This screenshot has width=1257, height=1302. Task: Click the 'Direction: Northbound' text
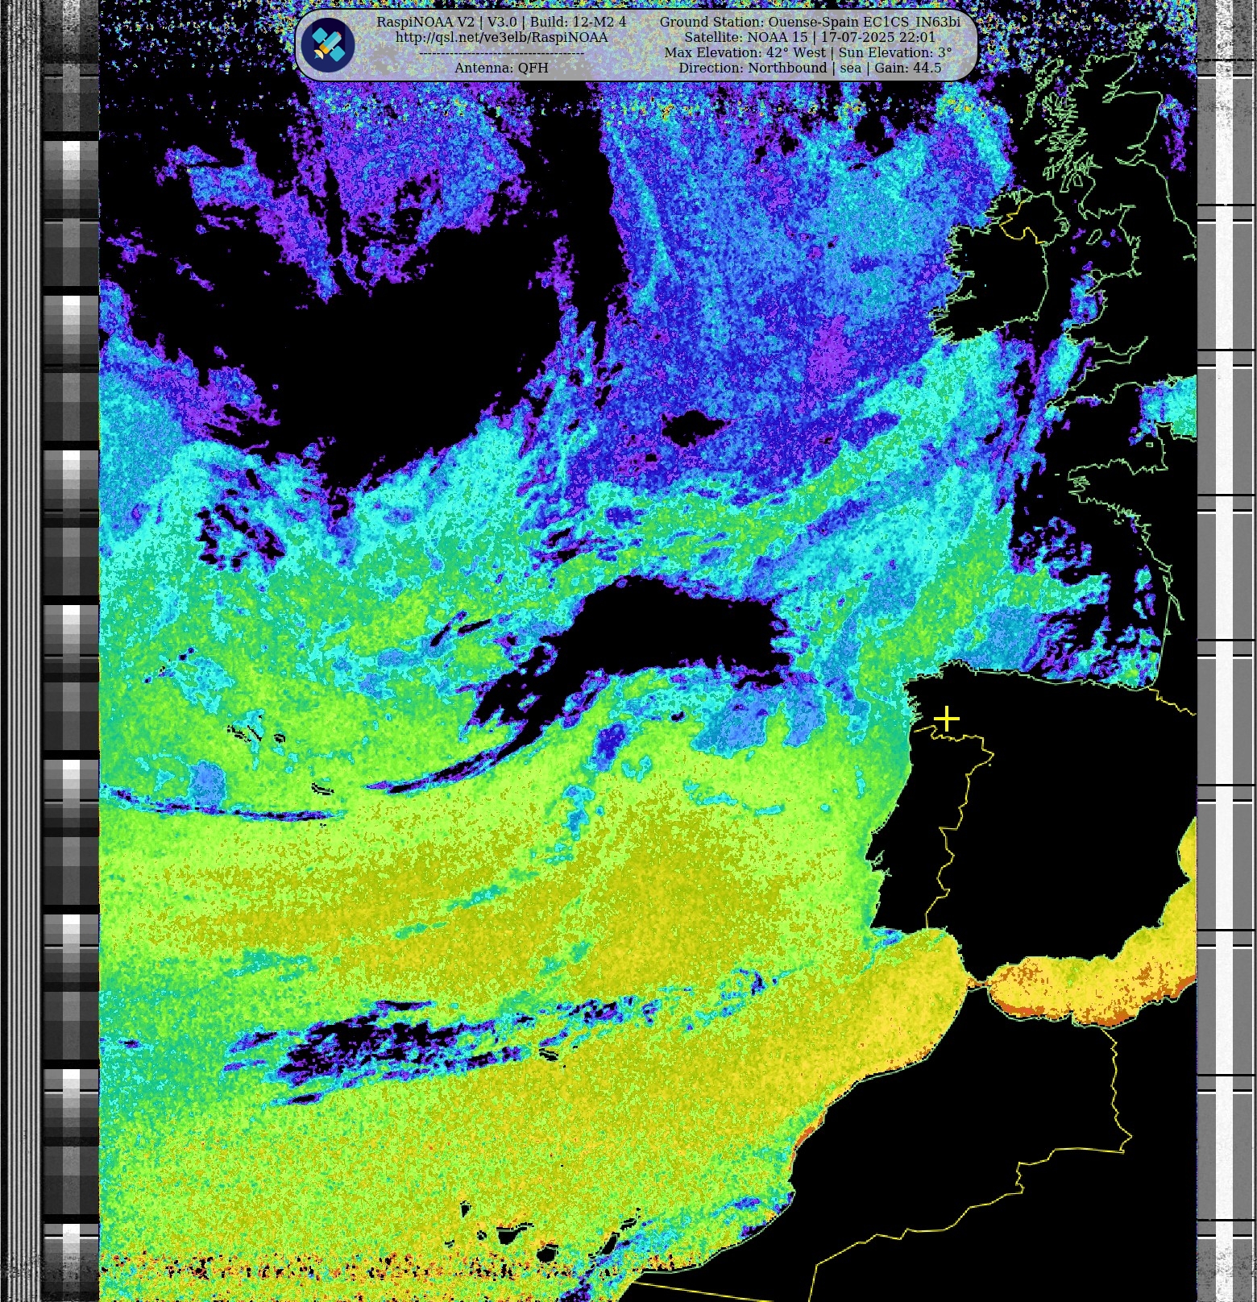click(753, 68)
